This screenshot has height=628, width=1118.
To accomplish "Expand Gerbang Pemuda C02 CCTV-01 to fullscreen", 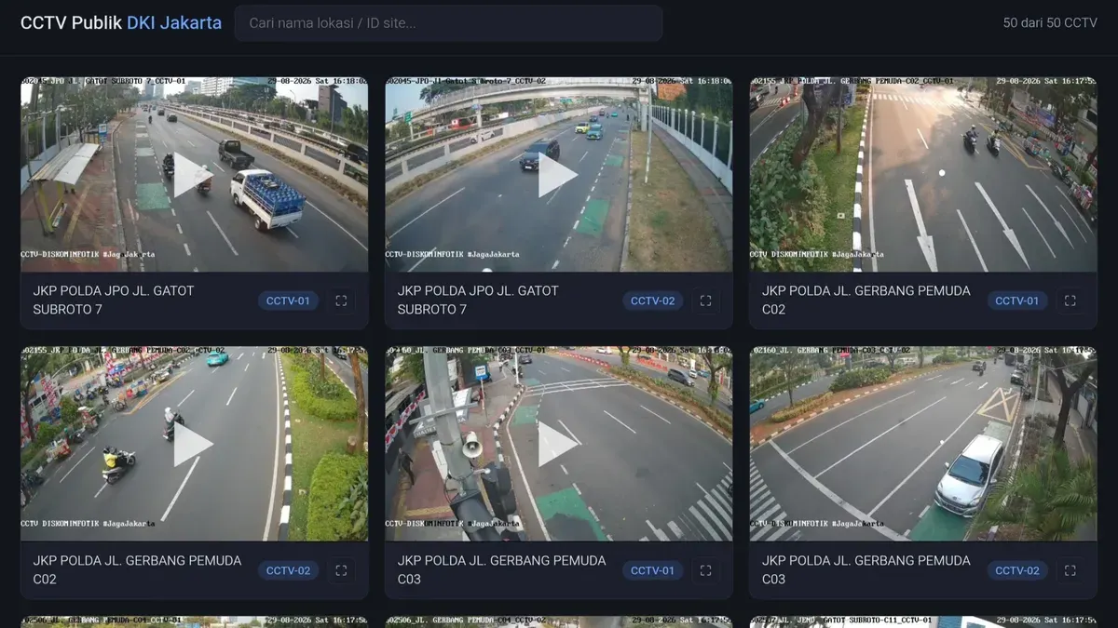I will (x=1070, y=301).
